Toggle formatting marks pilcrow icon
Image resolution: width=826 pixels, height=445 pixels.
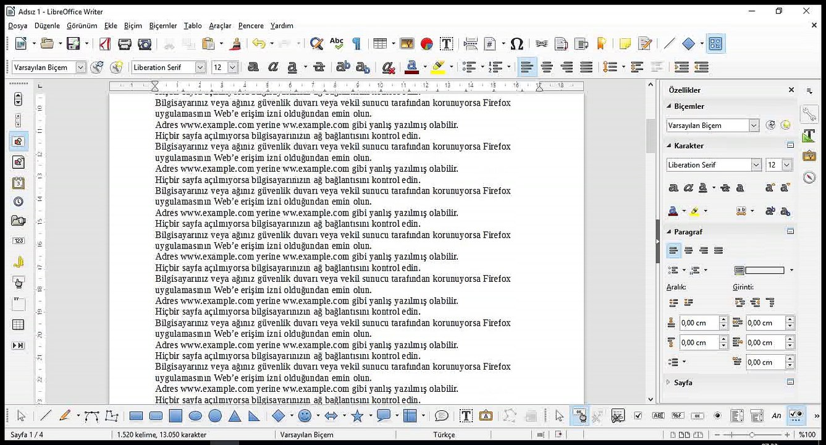coord(356,44)
